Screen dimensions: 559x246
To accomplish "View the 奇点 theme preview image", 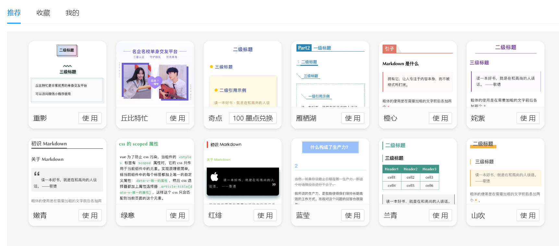I will [243, 74].
